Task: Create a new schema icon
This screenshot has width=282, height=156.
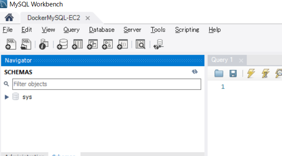Action: (x=62, y=44)
